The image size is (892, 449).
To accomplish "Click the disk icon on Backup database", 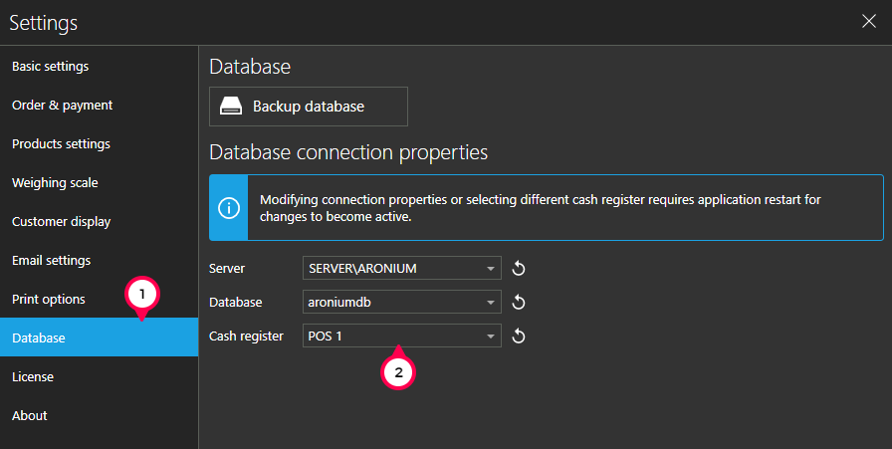I will pyautogui.click(x=232, y=107).
